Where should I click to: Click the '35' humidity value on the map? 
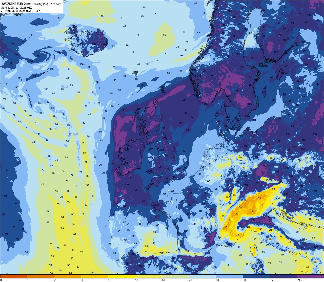pyautogui.click(x=223, y=216)
